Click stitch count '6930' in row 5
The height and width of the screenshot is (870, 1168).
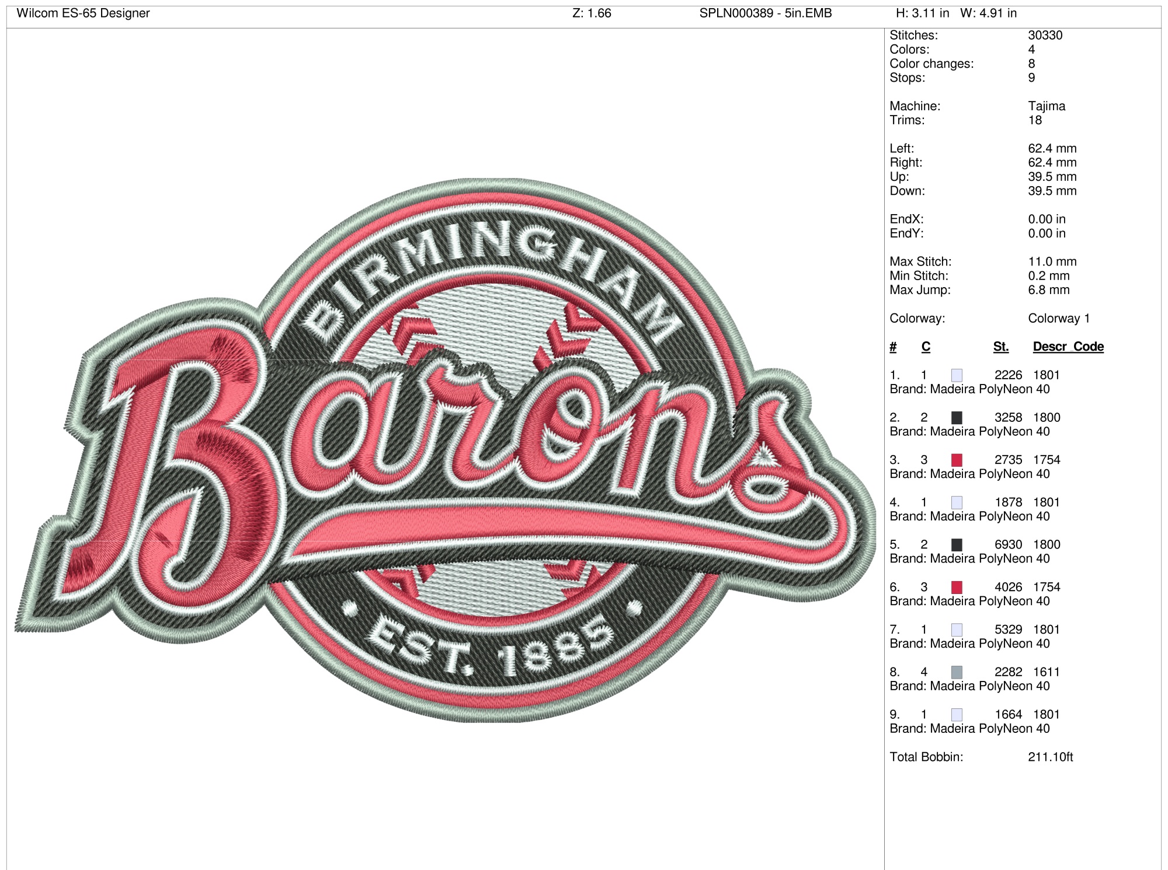point(1009,545)
